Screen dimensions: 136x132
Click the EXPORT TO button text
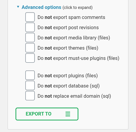[x=38, y=114]
